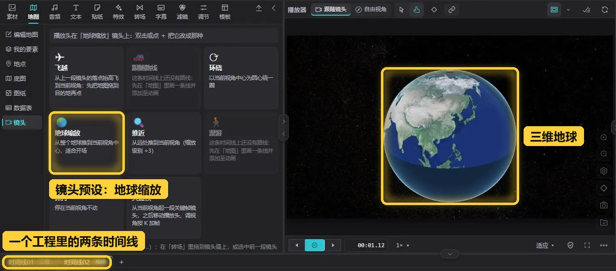Open the 滤镜 filters panel
This screenshot has width=616, height=271.
182,12
